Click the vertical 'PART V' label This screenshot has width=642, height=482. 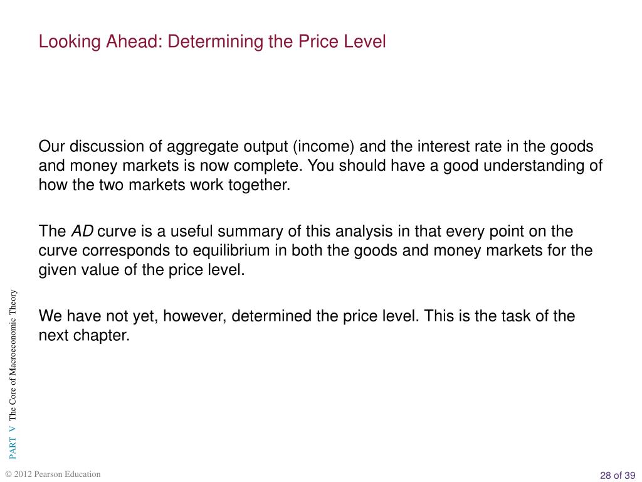click(x=13, y=443)
